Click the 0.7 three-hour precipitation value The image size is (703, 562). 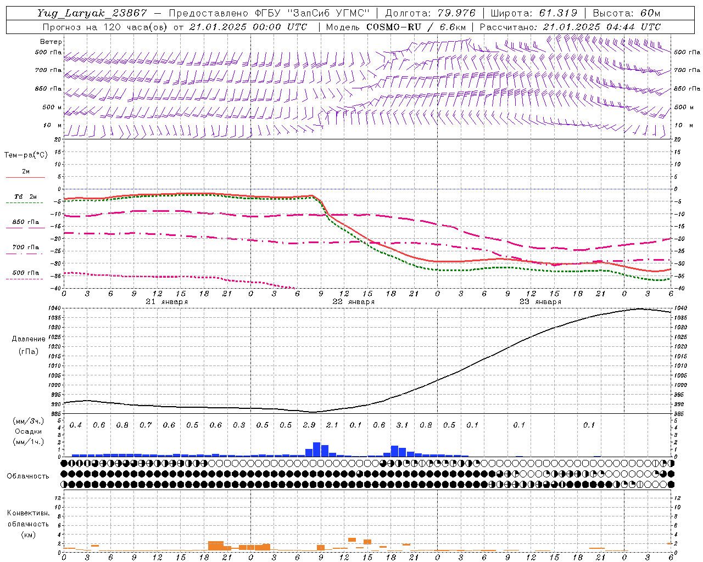pyautogui.click(x=146, y=425)
